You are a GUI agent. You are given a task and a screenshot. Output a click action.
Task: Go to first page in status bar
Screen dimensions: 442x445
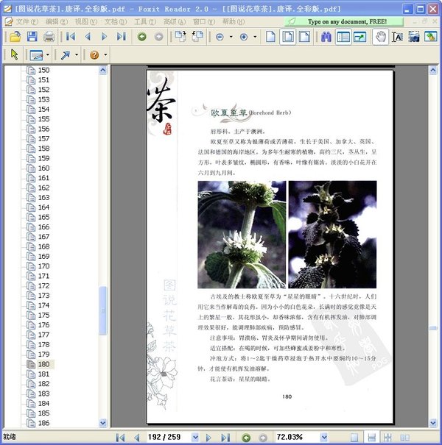120,438
